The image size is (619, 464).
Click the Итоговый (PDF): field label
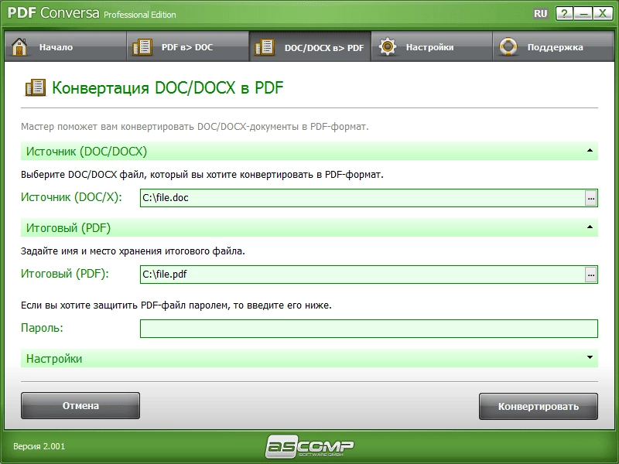pyautogui.click(x=65, y=274)
